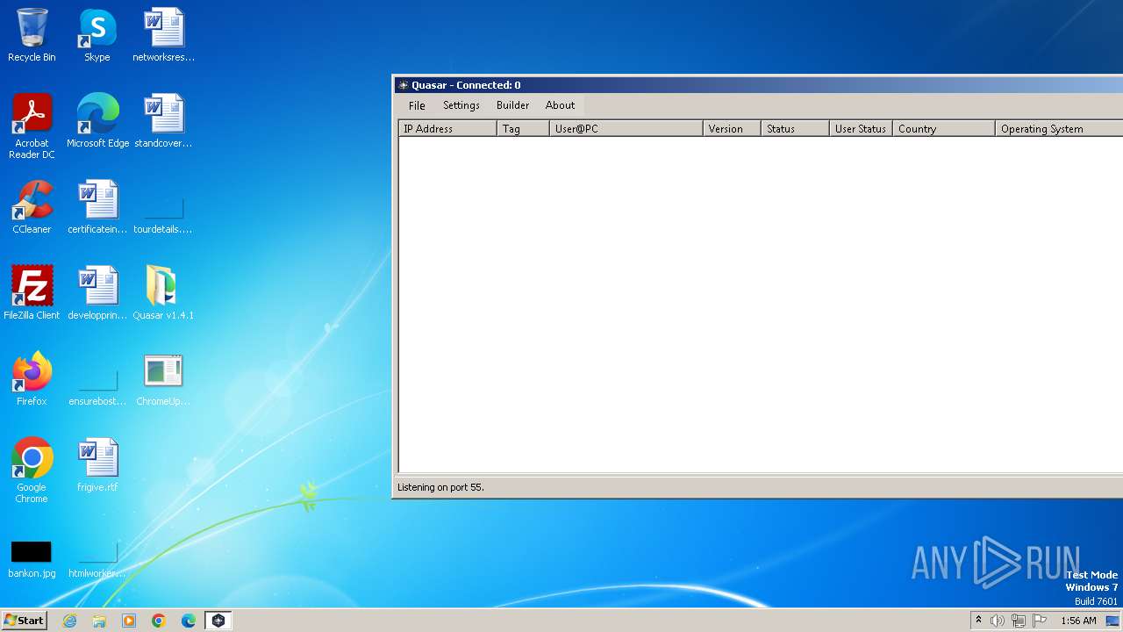
Task: Select the ChromeUp desktop file icon
Action: pos(163,379)
